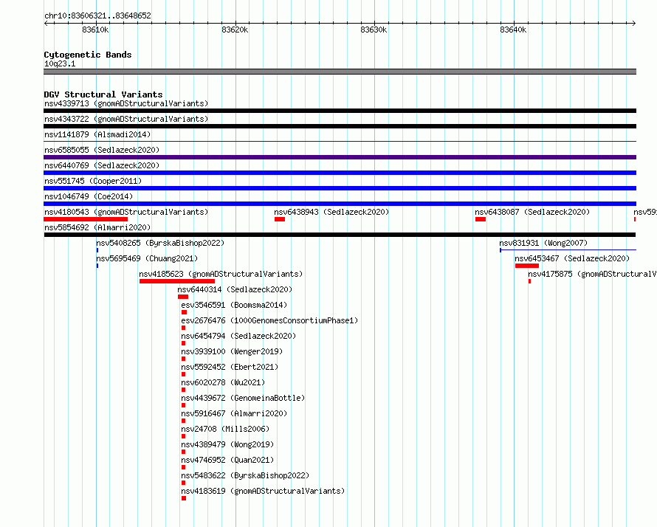Viewport: 657px width, 527px height.
Task: Click the nsv6454794 (Sedlazeck2020) label
Action: pyautogui.click(x=238, y=336)
